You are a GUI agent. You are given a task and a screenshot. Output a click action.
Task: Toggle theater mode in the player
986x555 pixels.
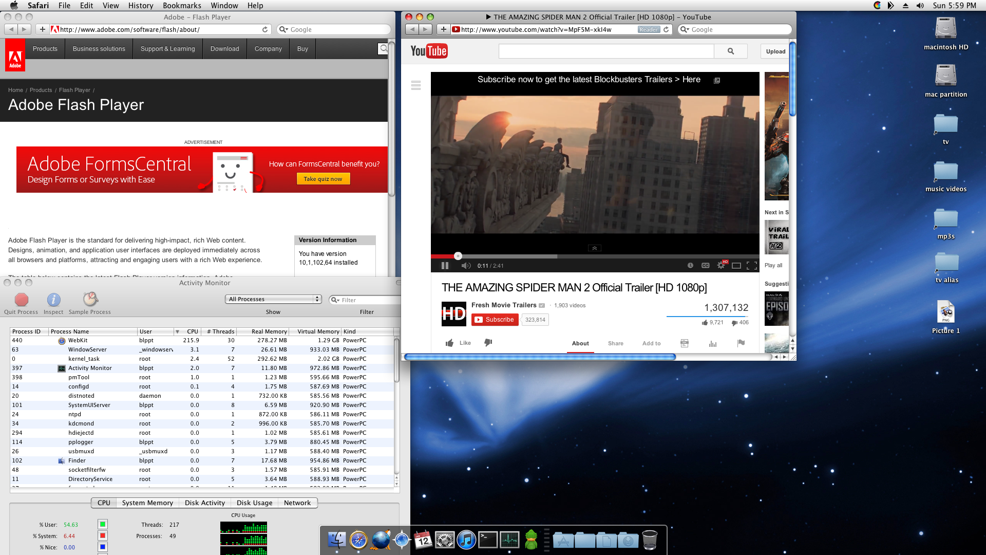736,266
